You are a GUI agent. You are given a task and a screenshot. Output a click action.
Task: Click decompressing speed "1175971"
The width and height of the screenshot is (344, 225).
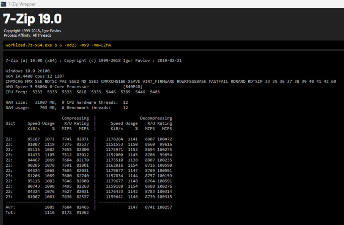(115, 149)
